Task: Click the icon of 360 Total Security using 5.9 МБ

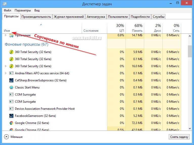Action: point(11,52)
